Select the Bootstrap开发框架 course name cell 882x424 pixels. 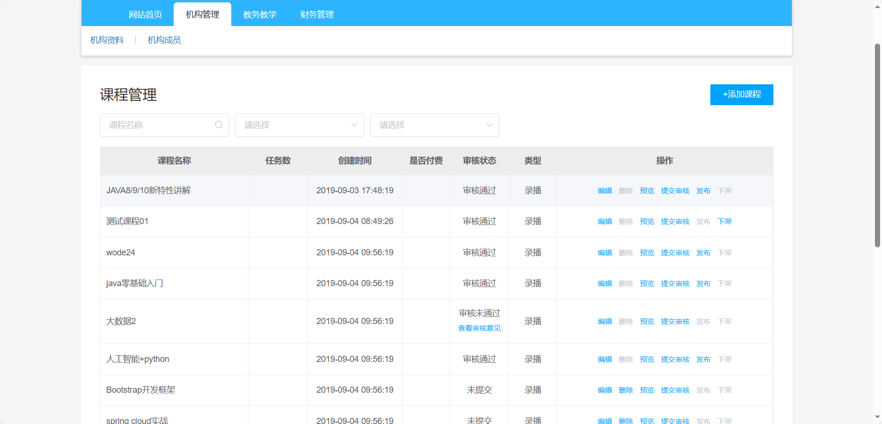174,390
